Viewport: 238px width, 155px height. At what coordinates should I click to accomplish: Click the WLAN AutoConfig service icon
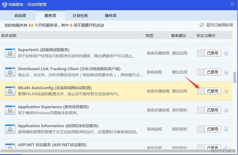[10, 91]
